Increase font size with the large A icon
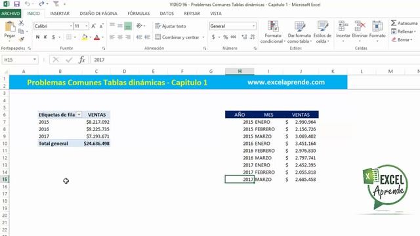 click(93, 26)
